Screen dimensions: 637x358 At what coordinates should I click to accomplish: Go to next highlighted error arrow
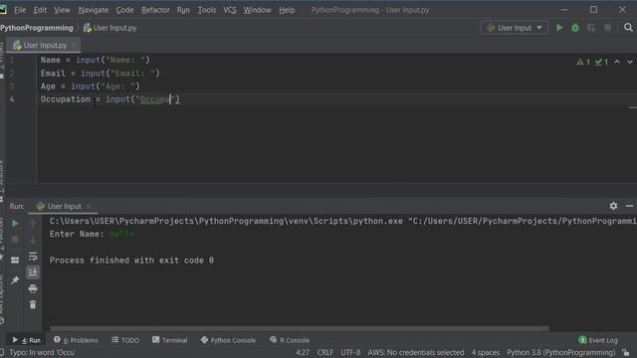tap(630, 62)
